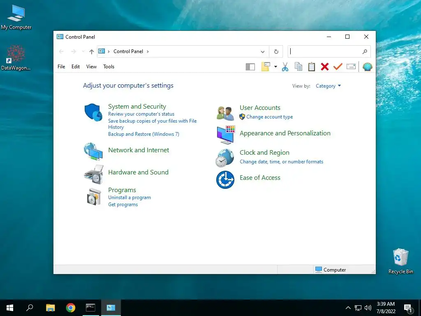Switch to Command Prompt in taskbar

click(90, 308)
